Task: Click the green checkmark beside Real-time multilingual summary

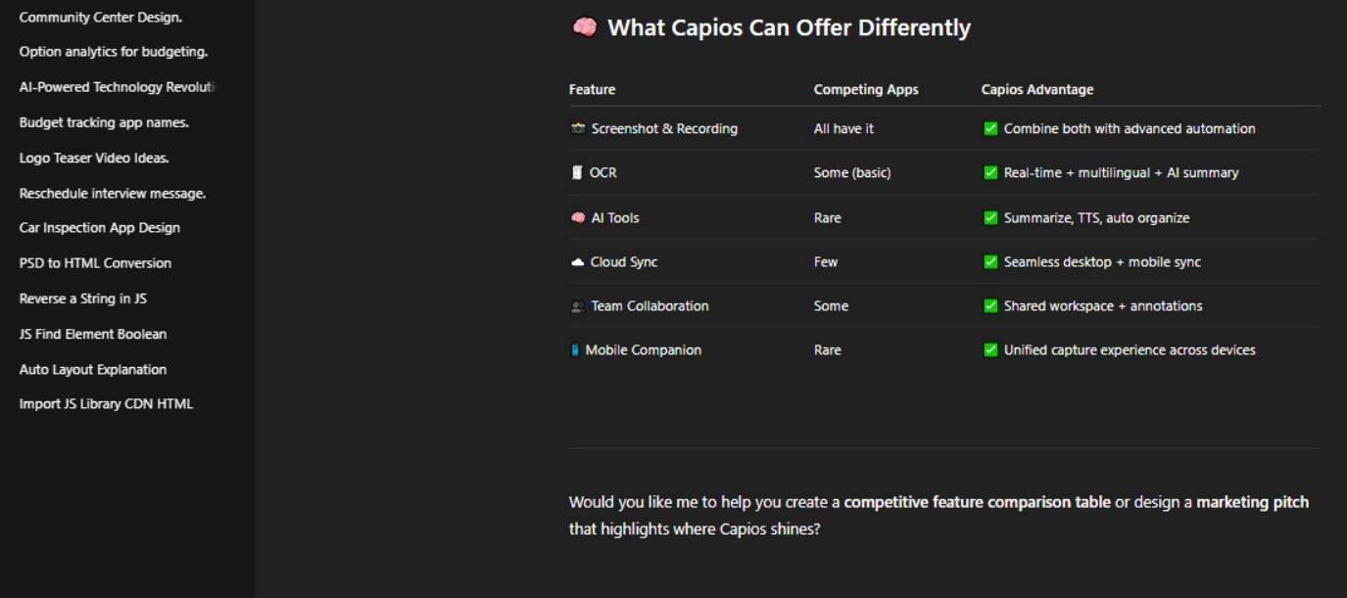Action: coord(990,172)
